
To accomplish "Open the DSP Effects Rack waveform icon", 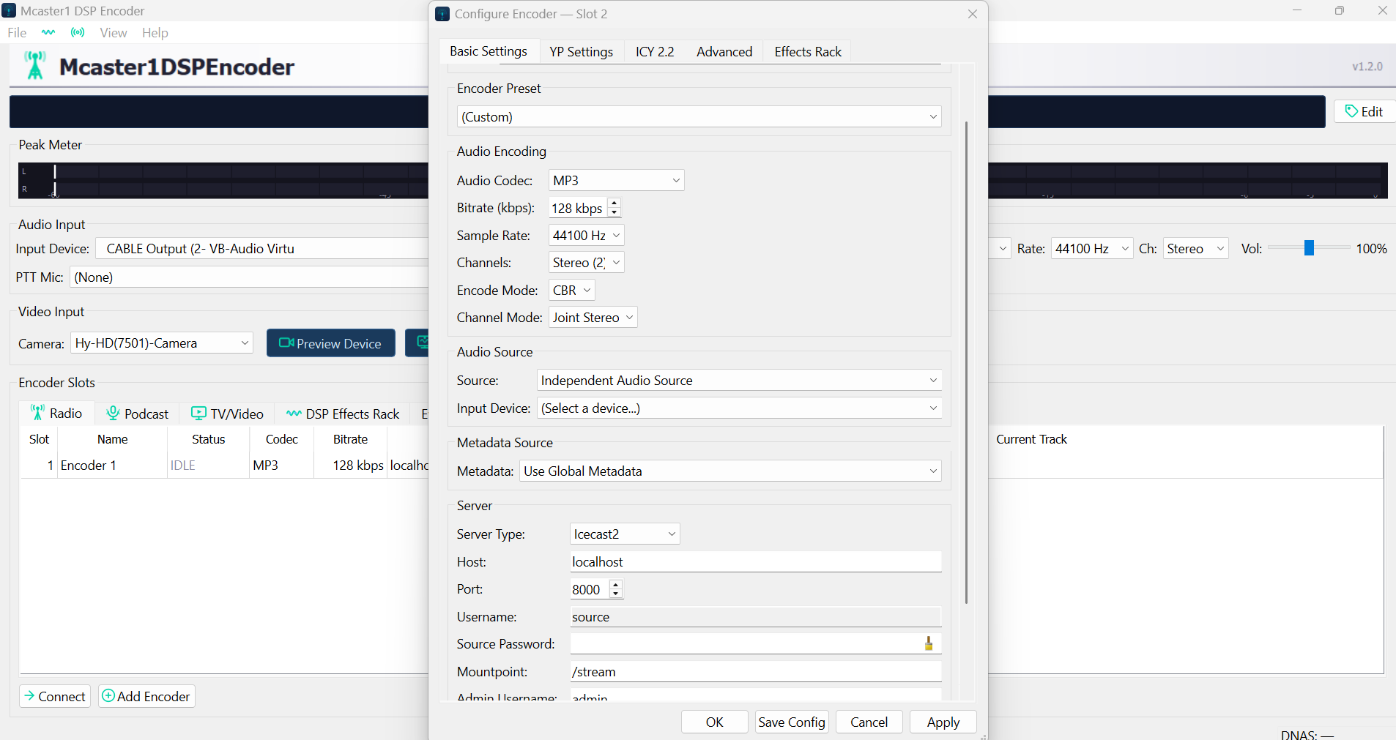I will pyautogui.click(x=293, y=413).
